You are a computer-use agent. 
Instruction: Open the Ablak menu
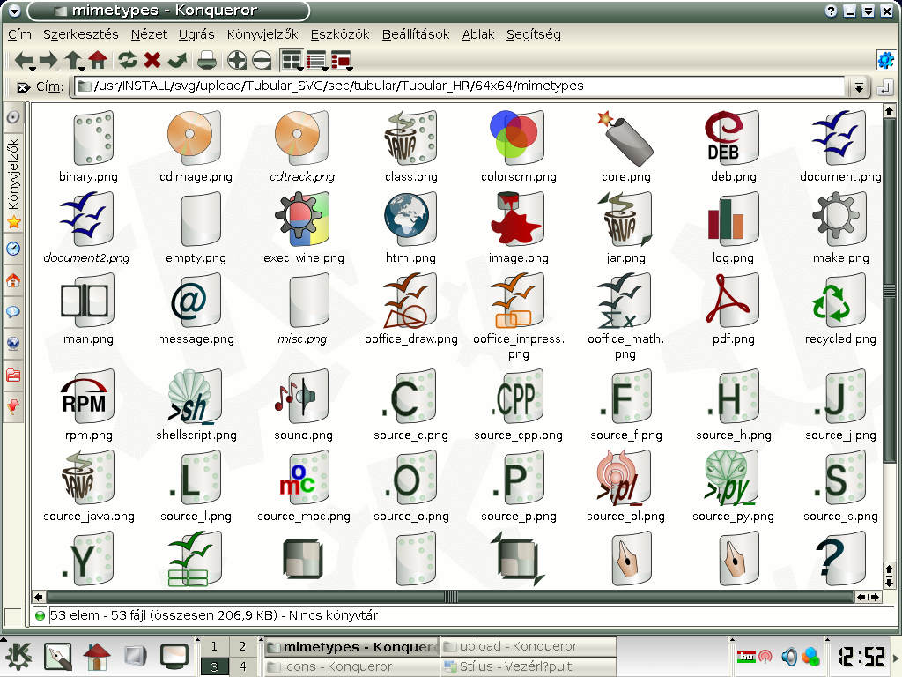click(x=478, y=34)
